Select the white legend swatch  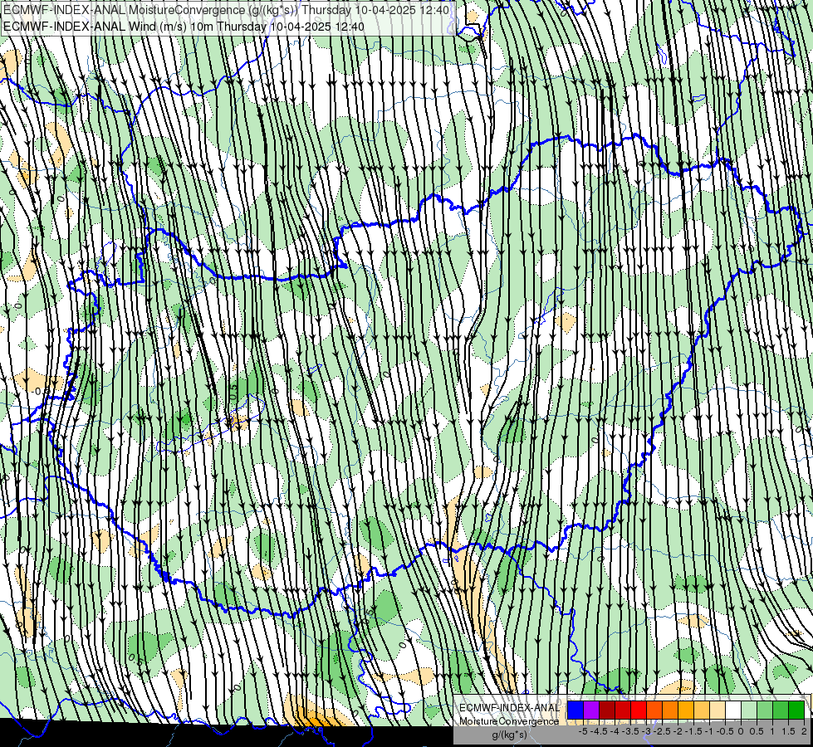point(733,710)
